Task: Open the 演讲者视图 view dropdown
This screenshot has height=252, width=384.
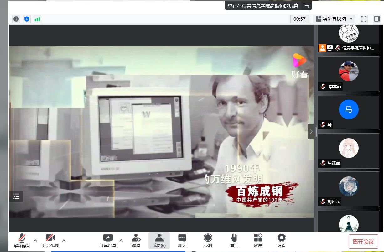Action: 334,19
